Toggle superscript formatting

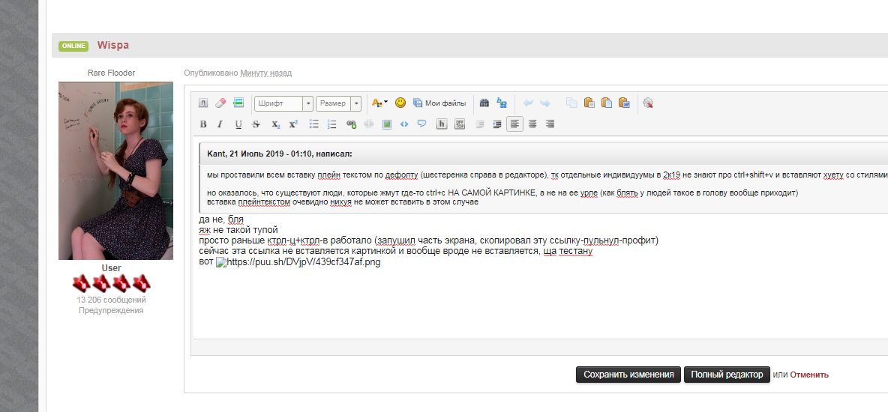292,124
